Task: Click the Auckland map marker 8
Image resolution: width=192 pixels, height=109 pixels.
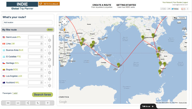Action: tap(118, 65)
